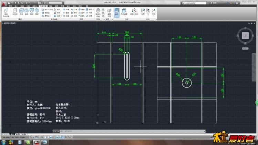Expand the Surface (曲面) panel flyout
Screen dimensions: 258x145
click(x=82, y=19)
